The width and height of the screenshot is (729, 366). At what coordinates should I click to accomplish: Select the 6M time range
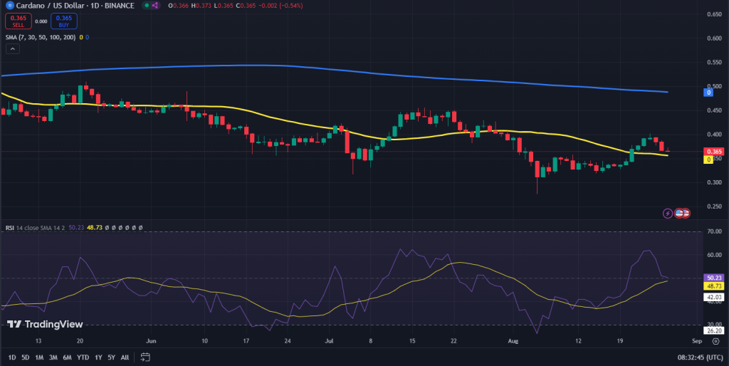pos(67,357)
